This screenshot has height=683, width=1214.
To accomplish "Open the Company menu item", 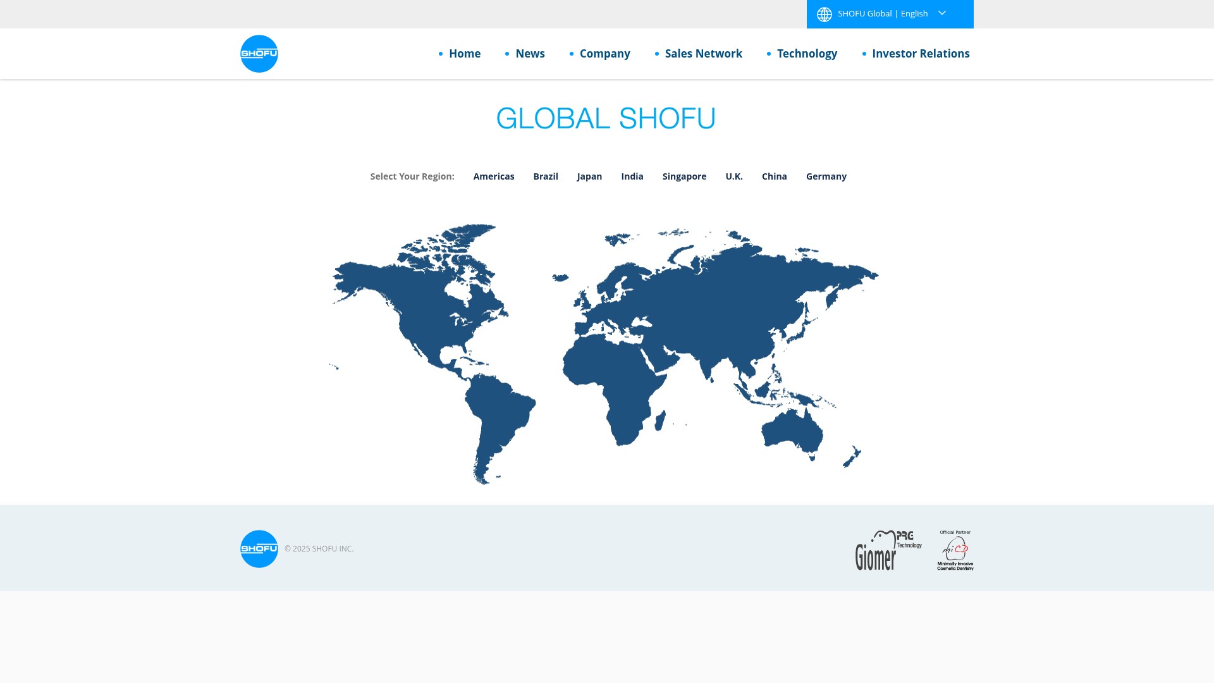I will click(605, 54).
